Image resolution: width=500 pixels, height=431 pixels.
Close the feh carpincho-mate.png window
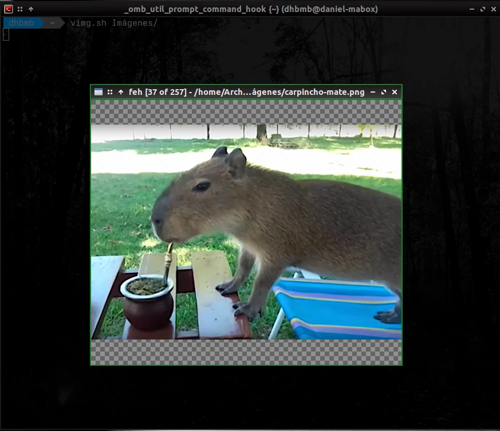pyautogui.click(x=395, y=92)
